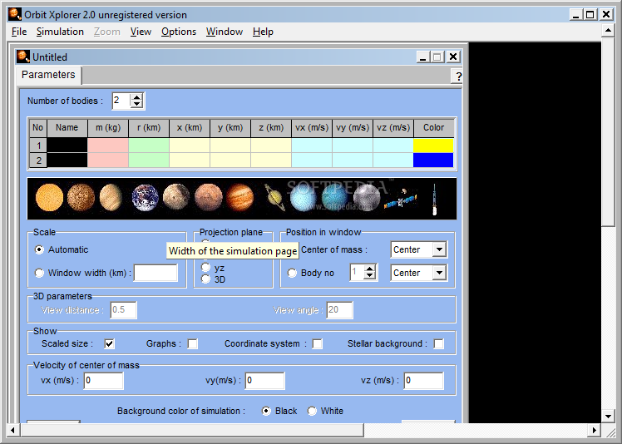Click the Window width (km) input field
The width and height of the screenshot is (622, 444).
coord(155,273)
